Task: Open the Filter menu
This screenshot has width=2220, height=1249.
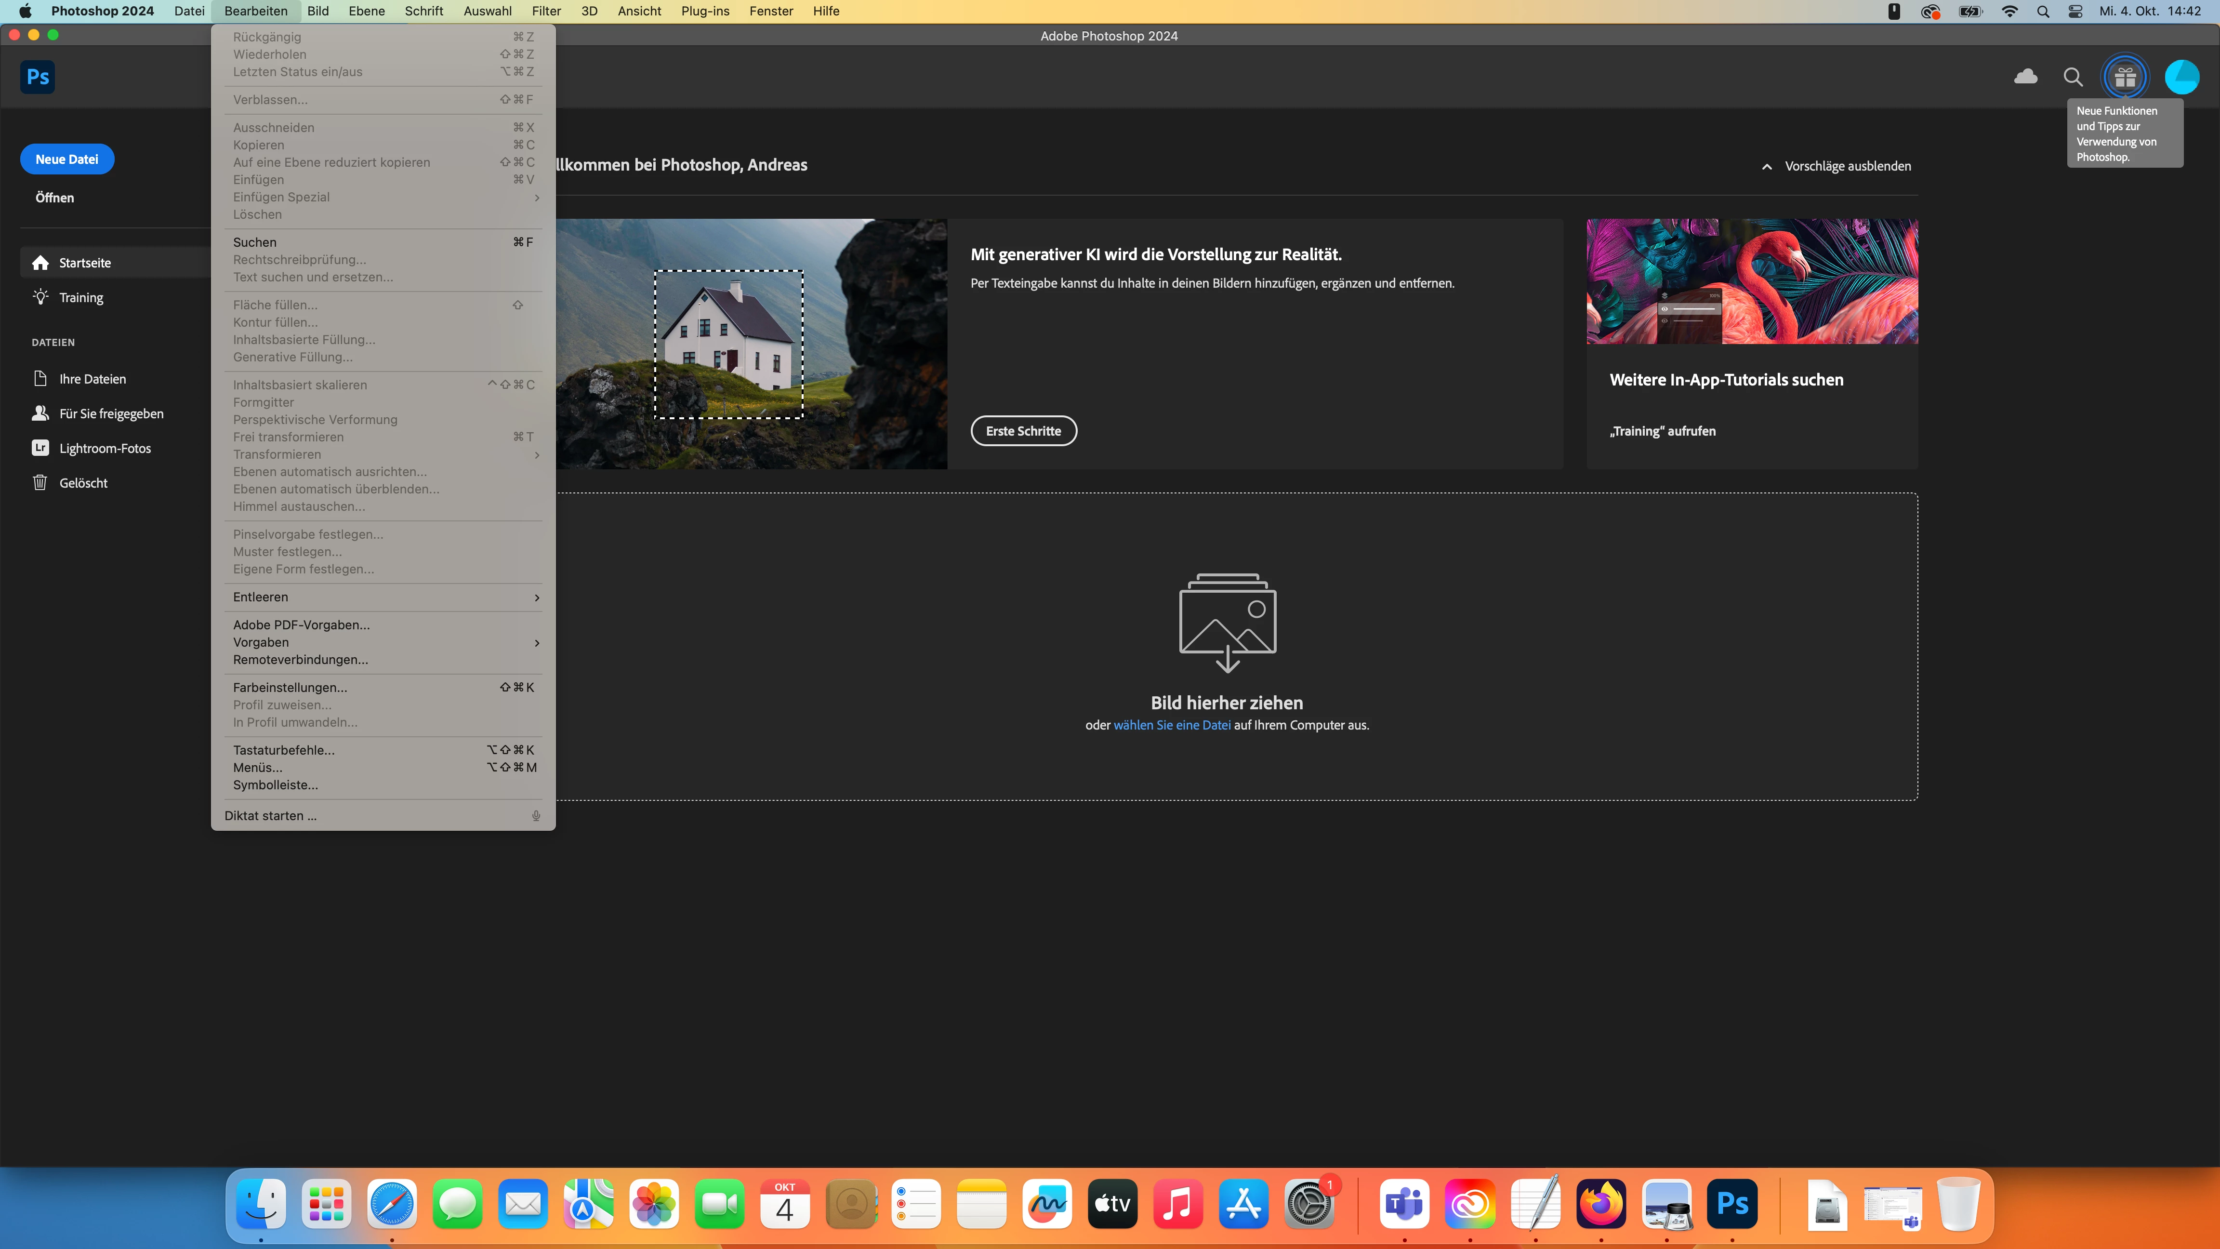Action: pos(545,11)
